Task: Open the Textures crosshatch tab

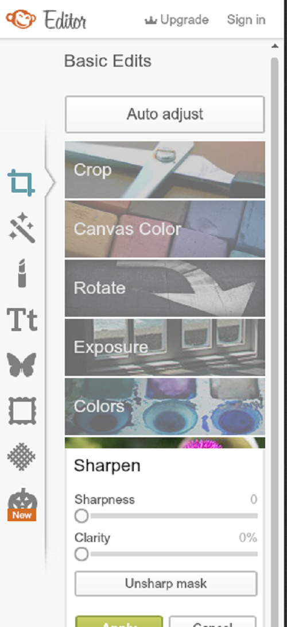Action: coord(22,456)
